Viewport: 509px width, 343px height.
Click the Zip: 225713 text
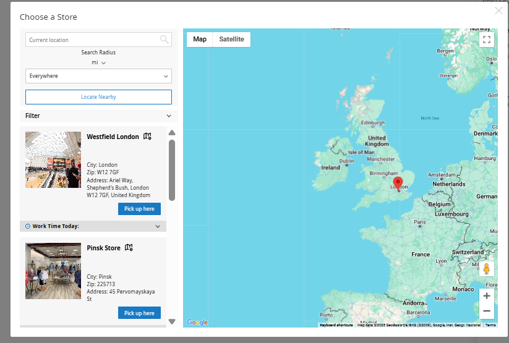pyautogui.click(x=101, y=284)
